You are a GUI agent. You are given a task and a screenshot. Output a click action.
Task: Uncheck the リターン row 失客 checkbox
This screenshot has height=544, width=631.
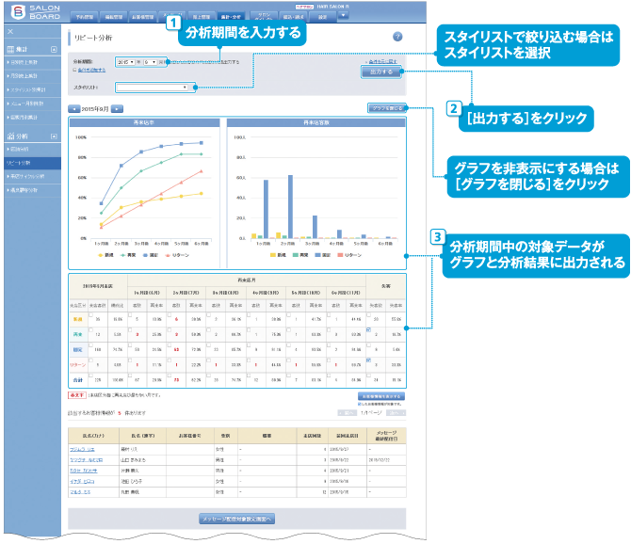coord(368,360)
